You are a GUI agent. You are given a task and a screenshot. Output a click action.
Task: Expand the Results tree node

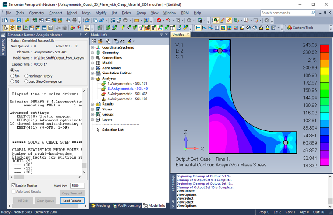tap(92, 104)
